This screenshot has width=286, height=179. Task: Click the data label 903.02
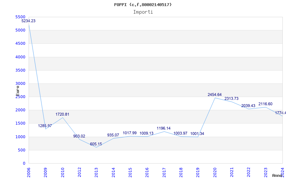pos(79,136)
